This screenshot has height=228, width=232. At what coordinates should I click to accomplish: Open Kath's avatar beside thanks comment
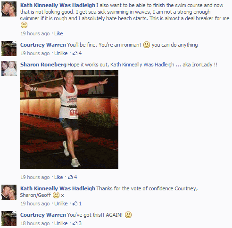coord(9,192)
